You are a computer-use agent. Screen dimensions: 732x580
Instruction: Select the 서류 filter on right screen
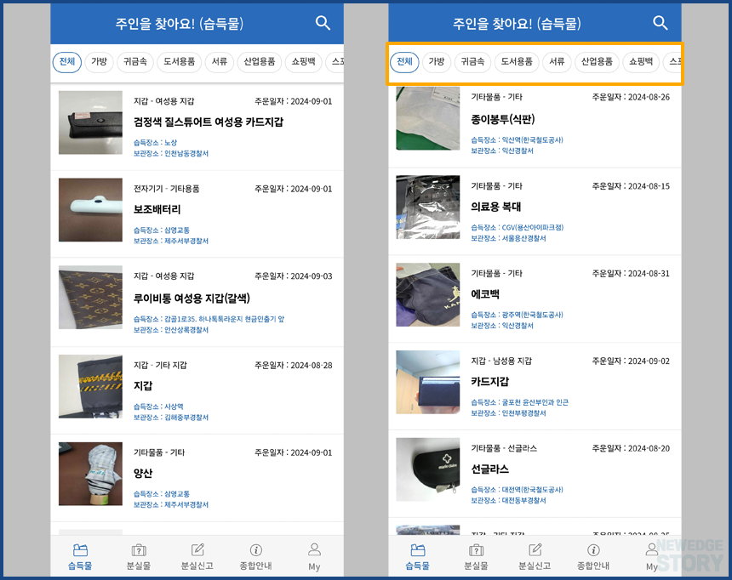pyautogui.click(x=557, y=61)
